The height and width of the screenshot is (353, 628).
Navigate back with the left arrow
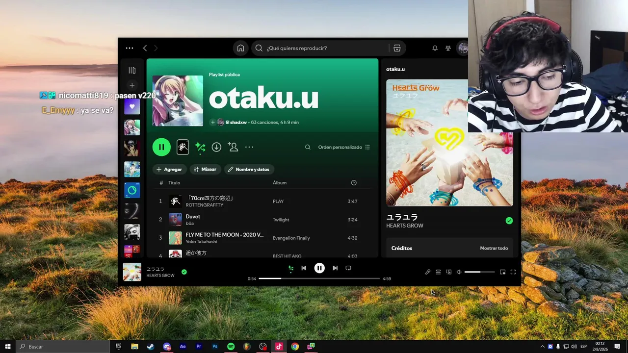click(x=145, y=48)
